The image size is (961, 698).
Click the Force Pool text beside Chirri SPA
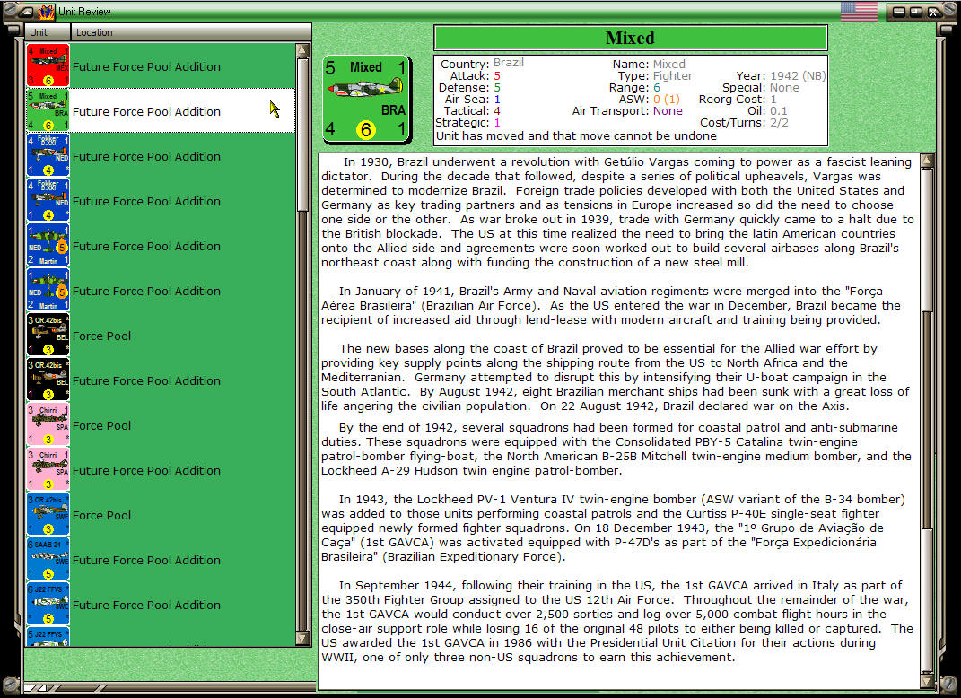click(x=101, y=425)
